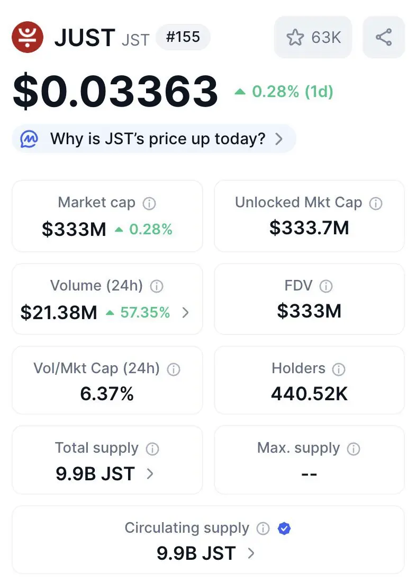The image size is (416, 581).
Task: Expand Volume 24h details chevron
Action: 185,313
